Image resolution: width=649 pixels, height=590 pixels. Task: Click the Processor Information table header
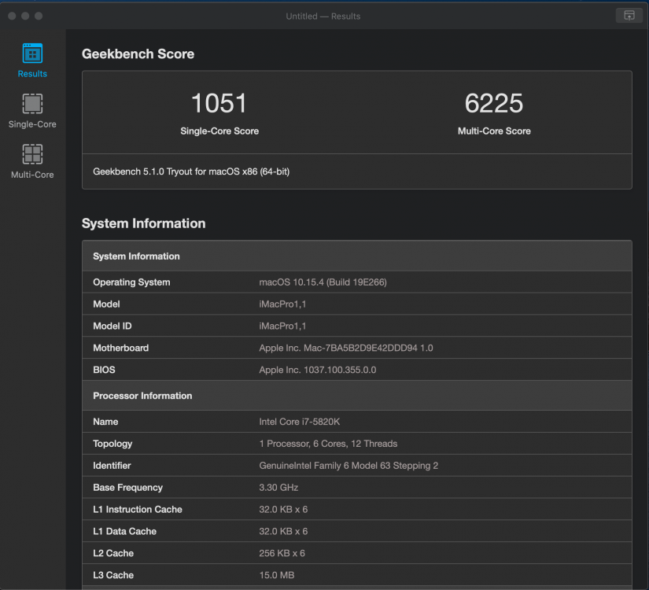[x=357, y=396]
